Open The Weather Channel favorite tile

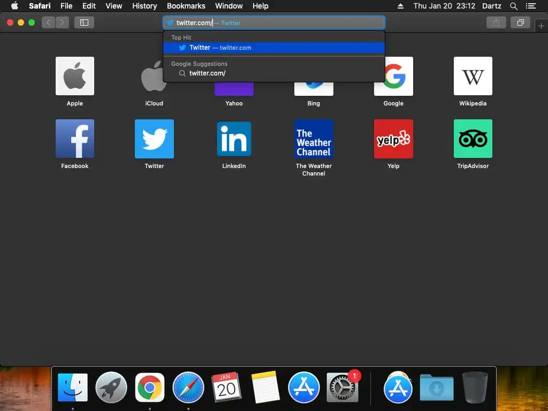(314, 139)
